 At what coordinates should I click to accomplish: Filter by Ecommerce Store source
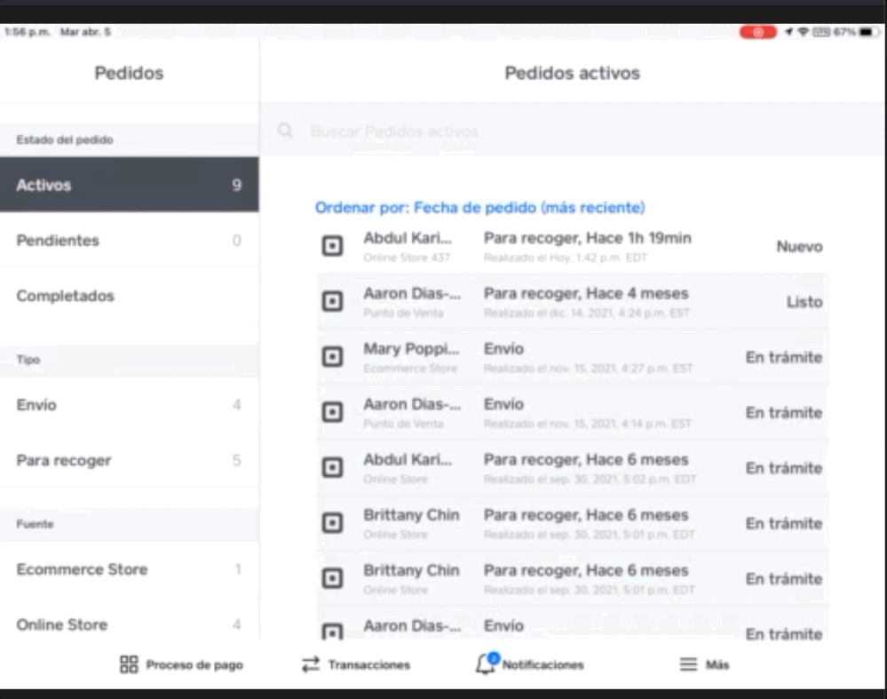coord(129,569)
